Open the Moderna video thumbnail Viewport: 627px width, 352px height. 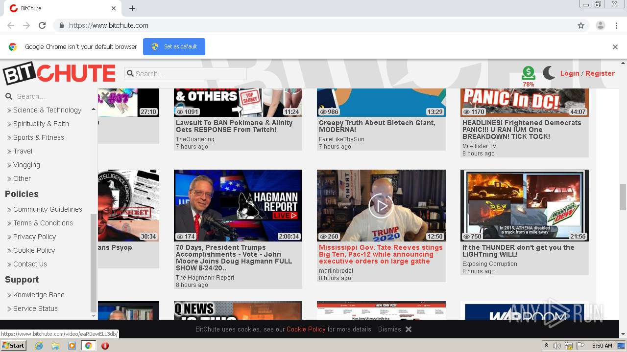[x=381, y=103]
